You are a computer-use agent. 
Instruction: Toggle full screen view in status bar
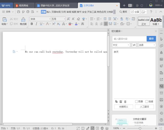pos(78,128)
